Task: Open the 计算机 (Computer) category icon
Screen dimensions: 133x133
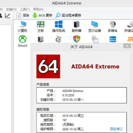Action: point(22,27)
